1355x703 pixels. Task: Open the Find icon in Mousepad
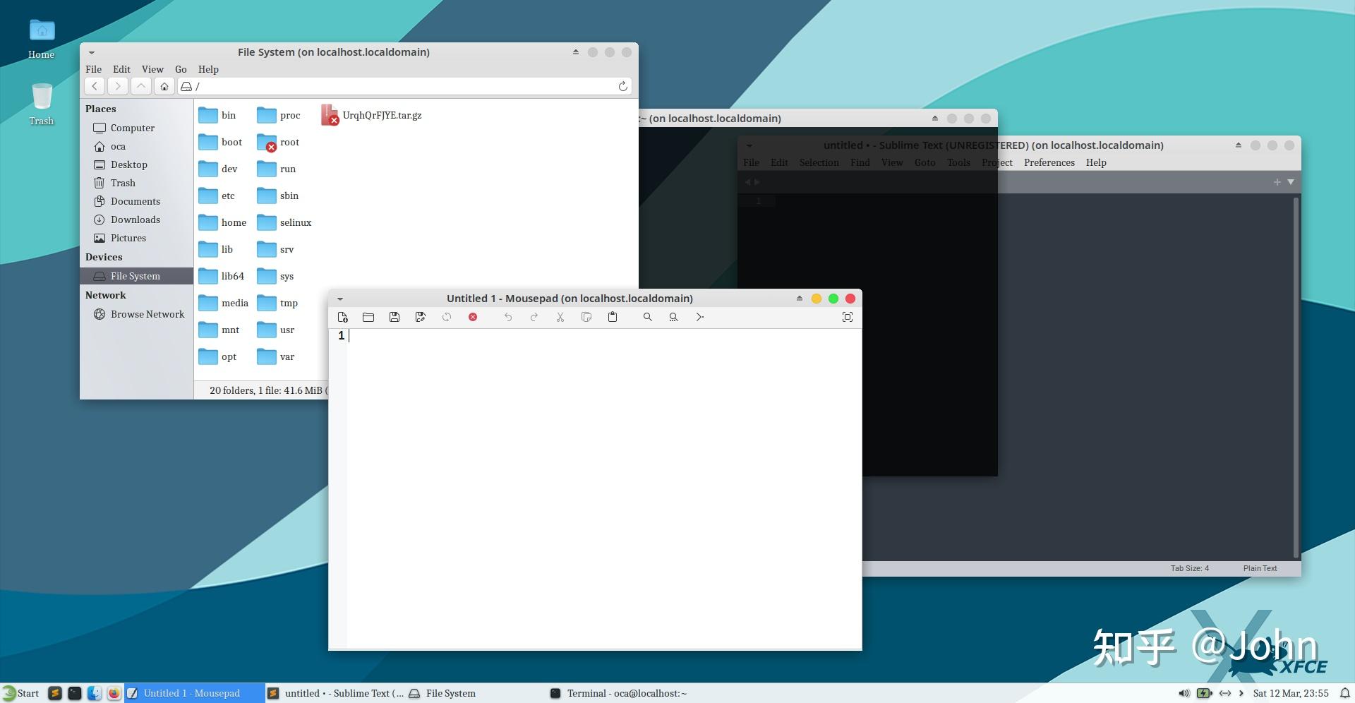pyautogui.click(x=646, y=317)
